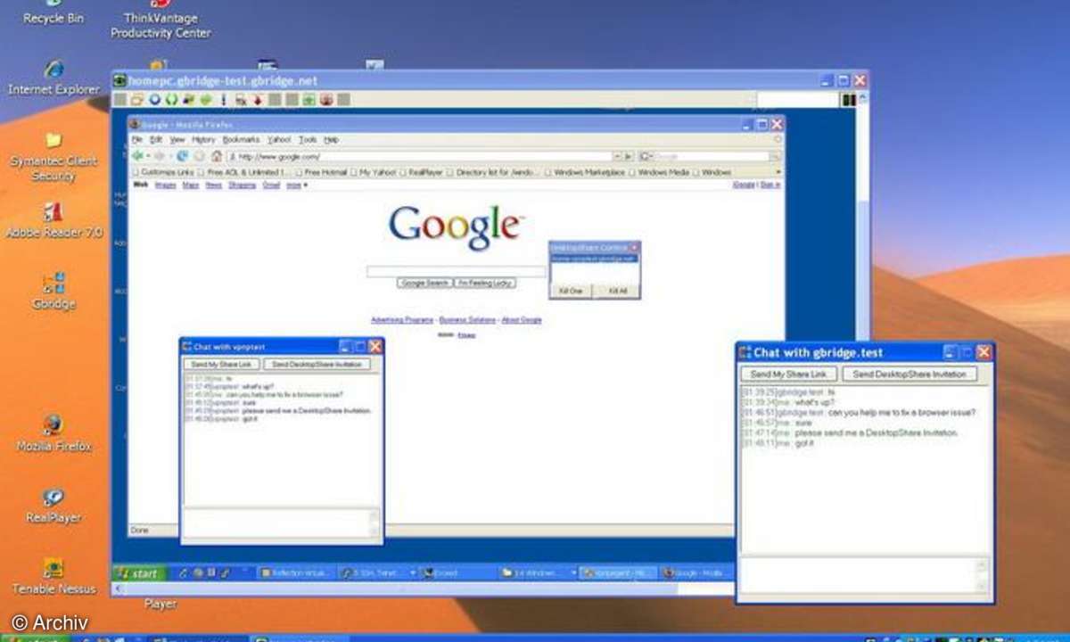This screenshot has height=642, width=1070.
Task: Click the Google search text field
Action: [x=457, y=271]
